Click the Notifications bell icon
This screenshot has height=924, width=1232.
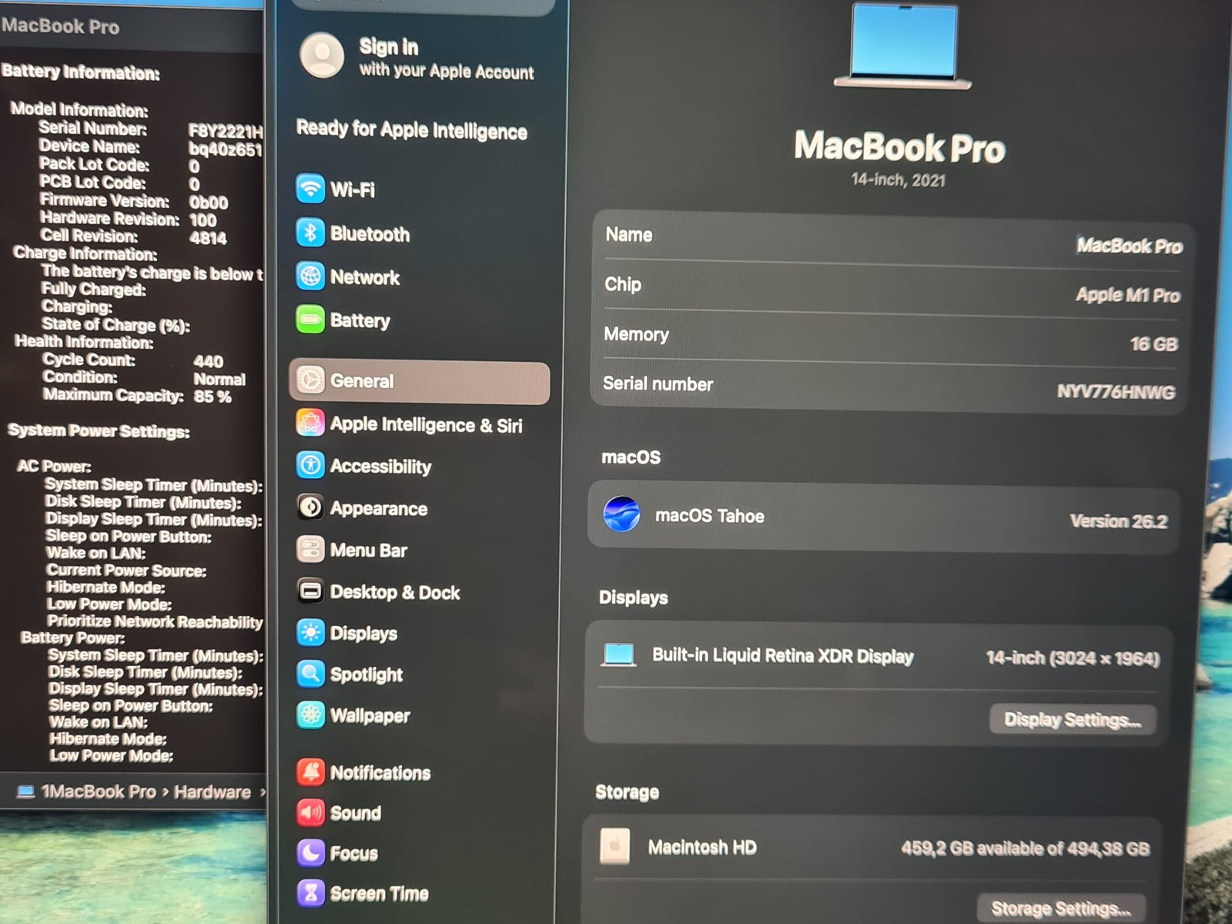(310, 772)
